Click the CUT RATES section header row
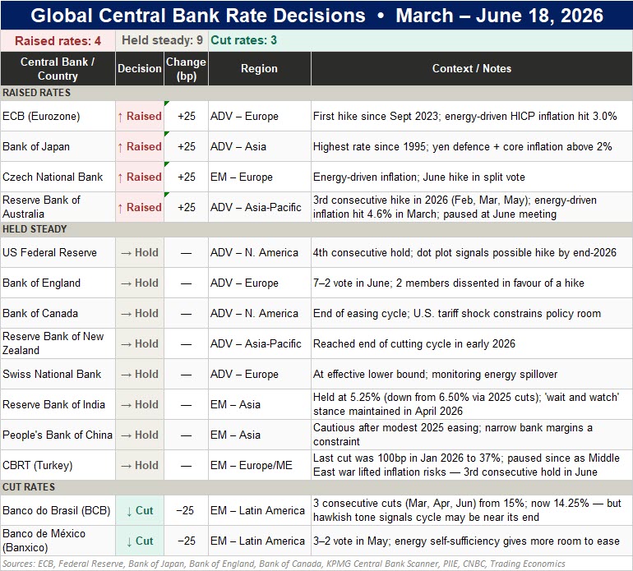This screenshot has height=571, width=633. point(316,487)
